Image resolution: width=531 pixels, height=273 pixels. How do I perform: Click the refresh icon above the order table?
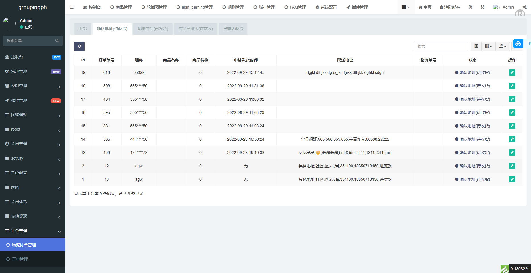tap(79, 46)
